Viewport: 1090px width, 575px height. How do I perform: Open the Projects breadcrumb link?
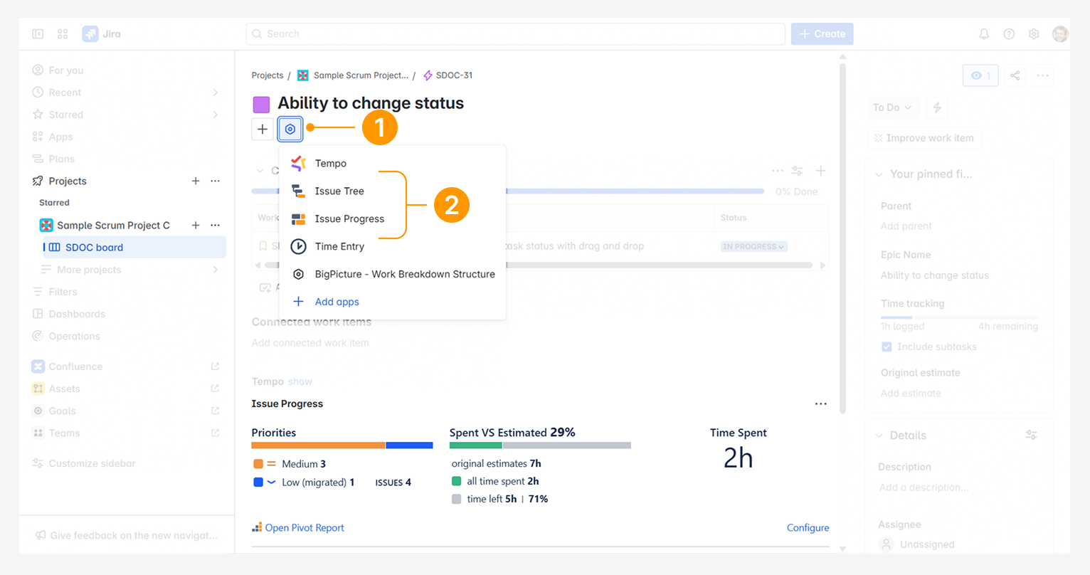268,75
